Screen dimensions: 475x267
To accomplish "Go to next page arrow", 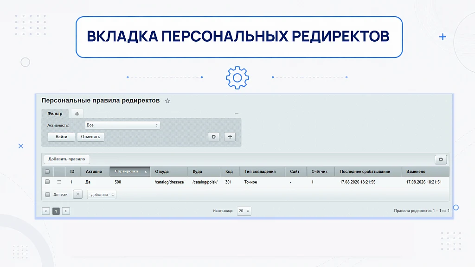I will 66,211.
